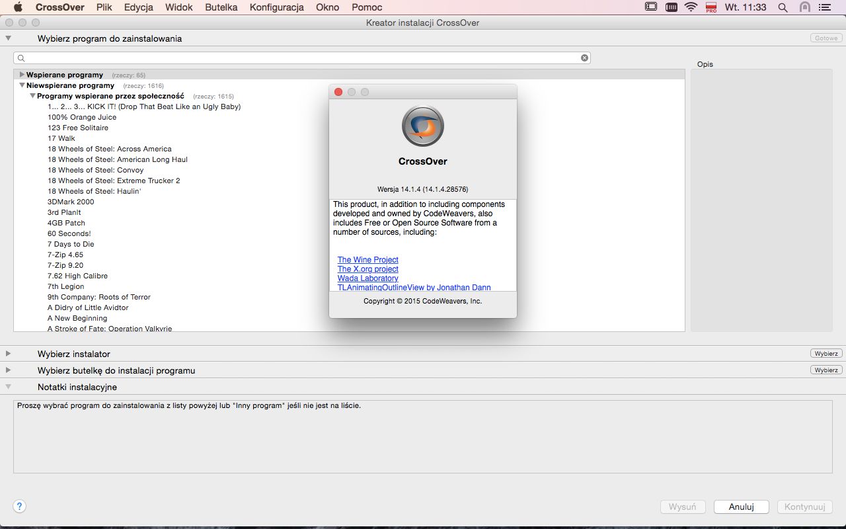Click the screen mirroring icon in menu bar

[651, 7]
